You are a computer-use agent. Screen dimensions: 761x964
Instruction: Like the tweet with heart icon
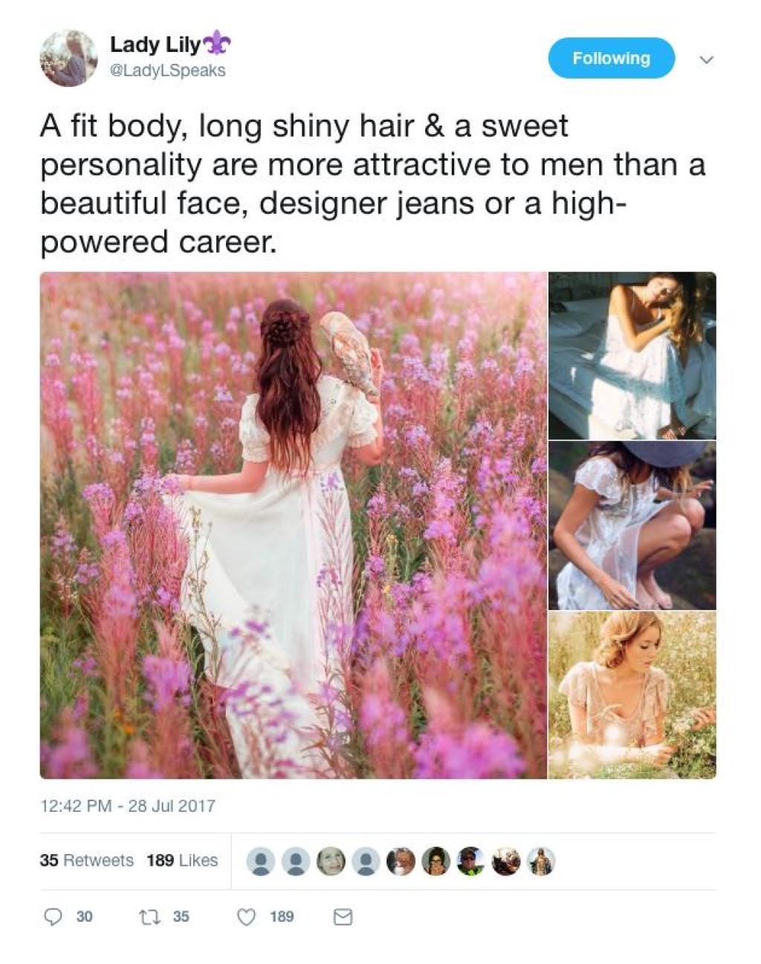coord(246,916)
